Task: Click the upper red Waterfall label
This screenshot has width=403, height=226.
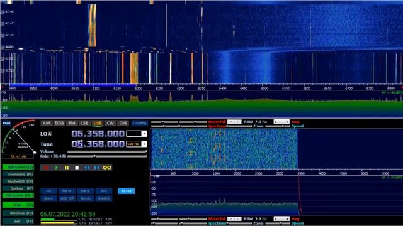Action: [217, 122]
